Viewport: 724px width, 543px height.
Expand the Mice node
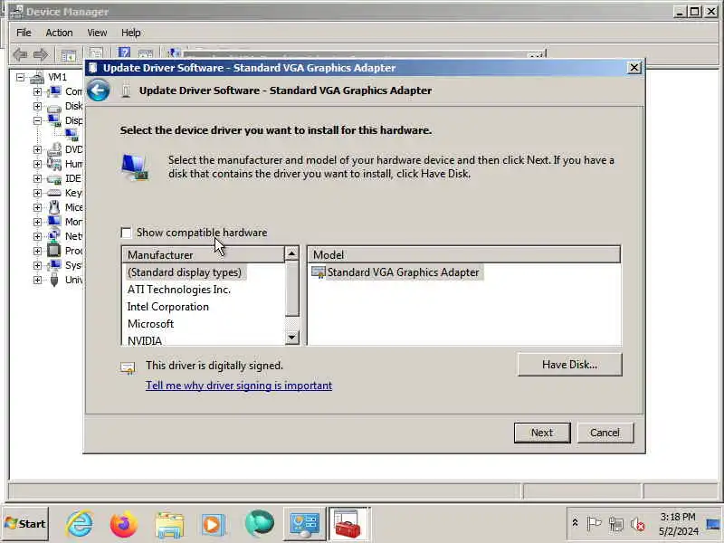pyautogui.click(x=37, y=207)
